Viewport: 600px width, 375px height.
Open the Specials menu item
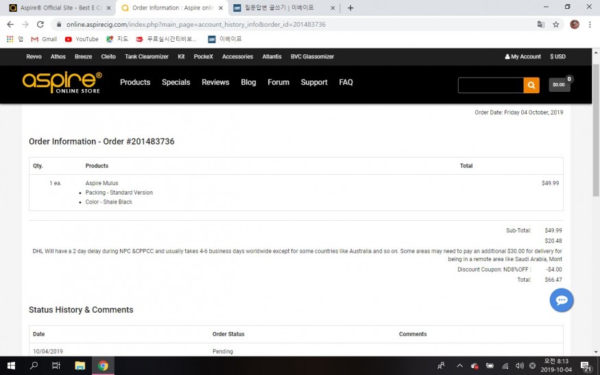pos(176,82)
